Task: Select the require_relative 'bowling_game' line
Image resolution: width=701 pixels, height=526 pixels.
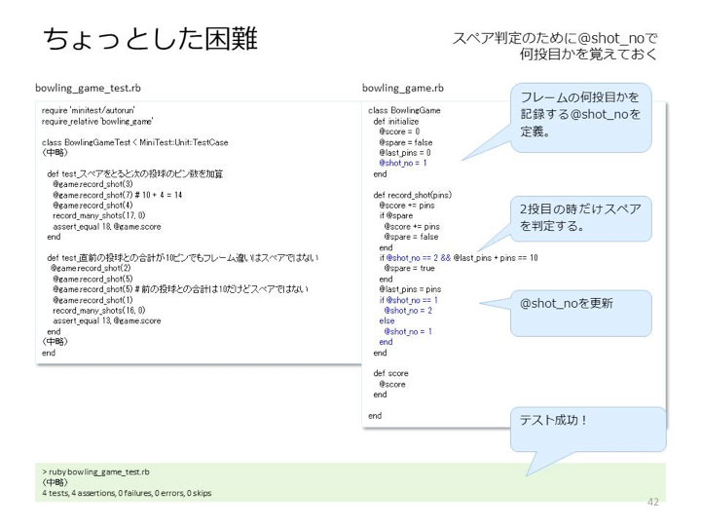Action: pos(97,121)
